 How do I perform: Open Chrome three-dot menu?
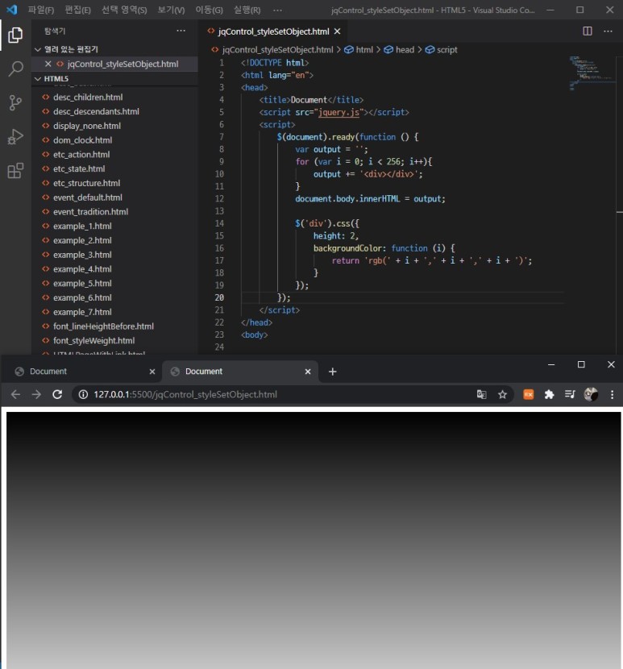(612, 394)
